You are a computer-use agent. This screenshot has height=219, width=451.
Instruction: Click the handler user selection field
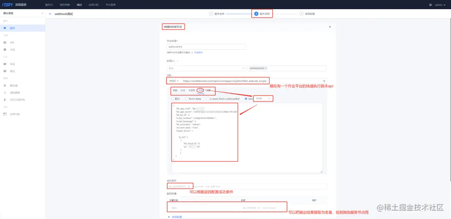(x=287, y=68)
